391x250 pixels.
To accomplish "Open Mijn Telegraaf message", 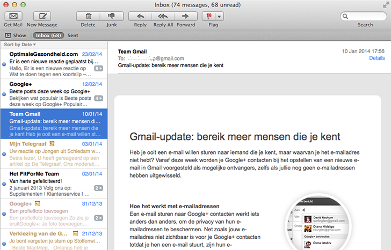I will pos(54,153).
